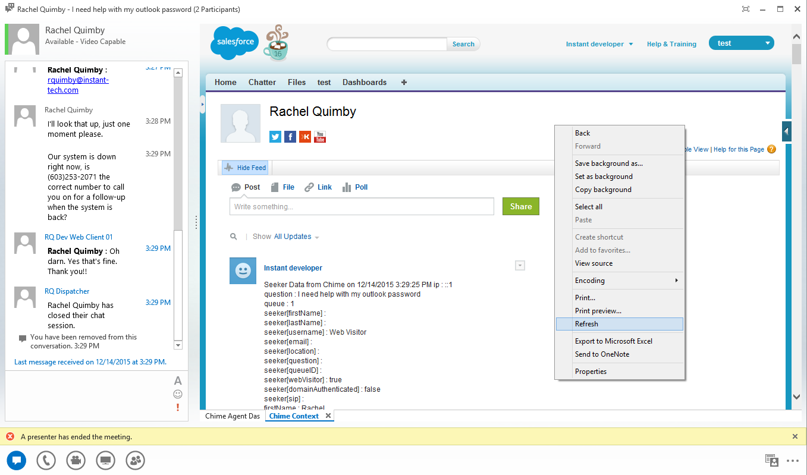
Task: Select Print preview... menu item
Action: (x=619, y=311)
